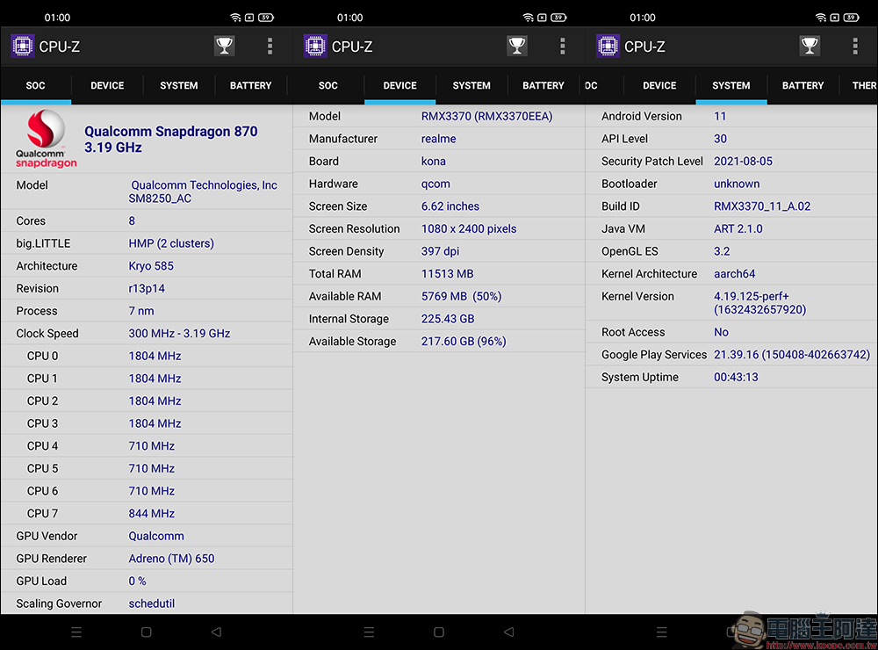Tap the Wi-Fi status icon in left screen
Screen dimensions: 878x650
click(235, 18)
